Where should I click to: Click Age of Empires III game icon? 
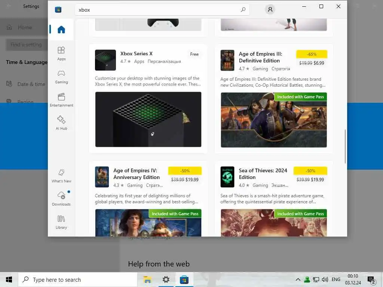tap(227, 60)
